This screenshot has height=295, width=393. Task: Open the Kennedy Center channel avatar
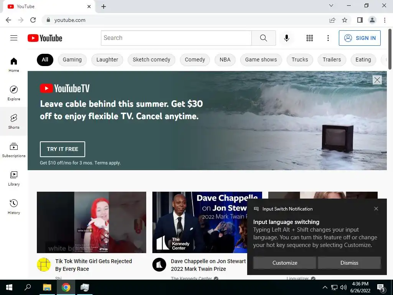click(x=159, y=265)
